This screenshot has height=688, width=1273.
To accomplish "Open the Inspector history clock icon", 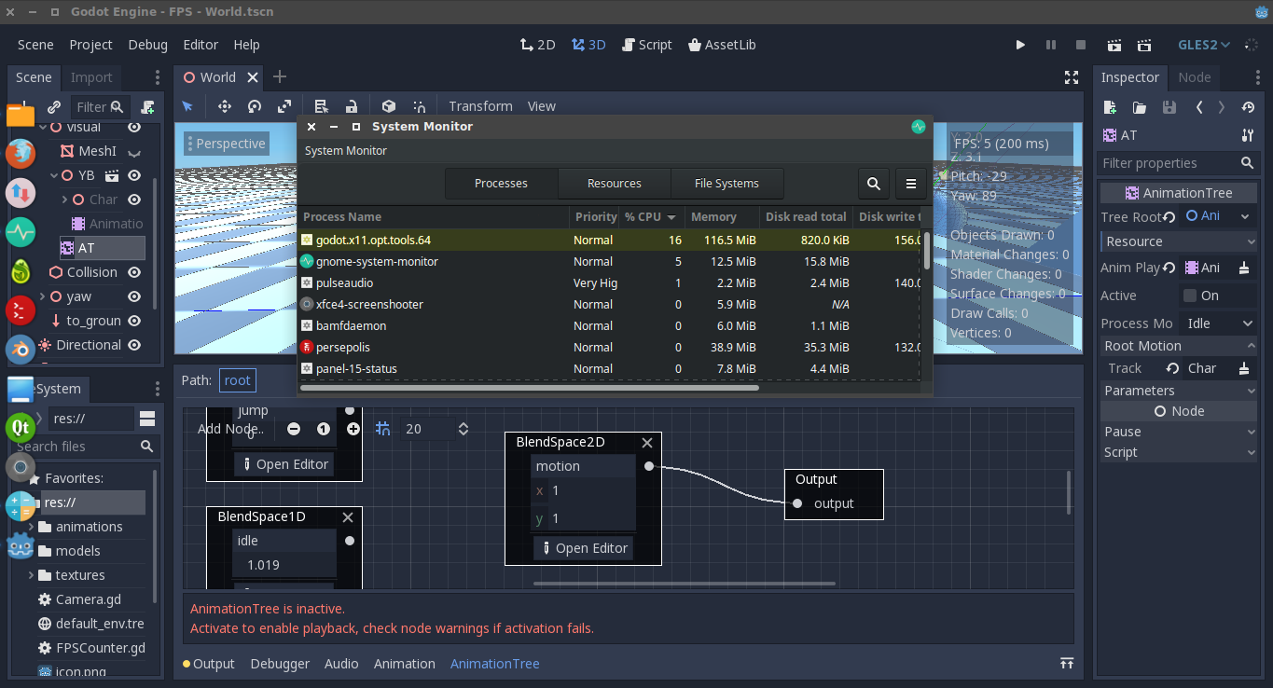I will (x=1248, y=107).
